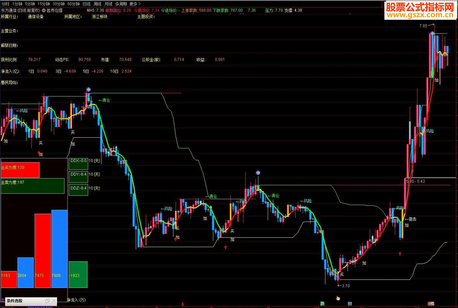Viewport: 458px width, 308px height.
Task: Click the MA5: 7.36 readout
Action: (95, 10)
